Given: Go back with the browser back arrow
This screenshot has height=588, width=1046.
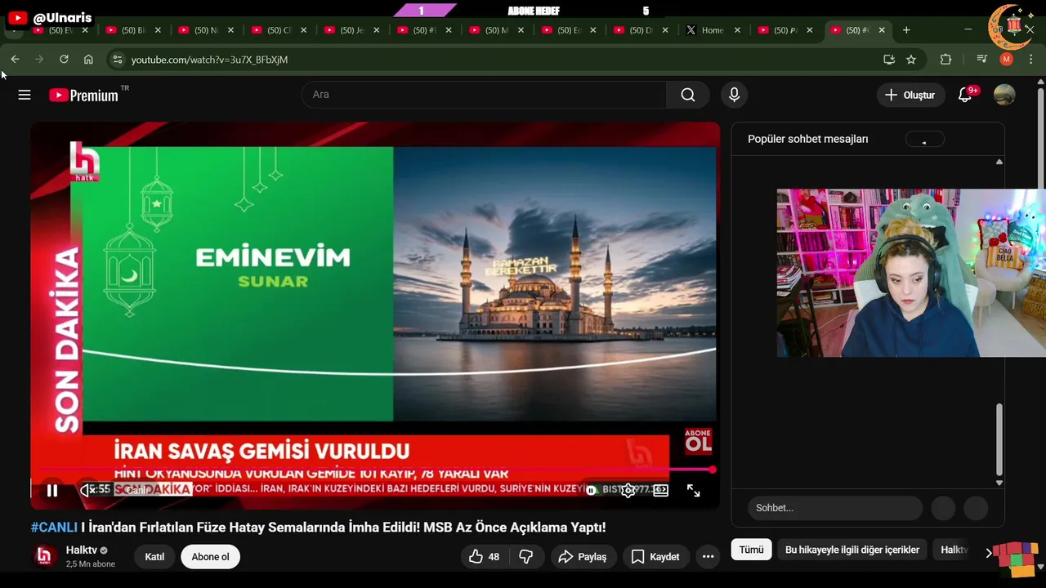Looking at the screenshot, I should pyautogui.click(x=15, y=60).
